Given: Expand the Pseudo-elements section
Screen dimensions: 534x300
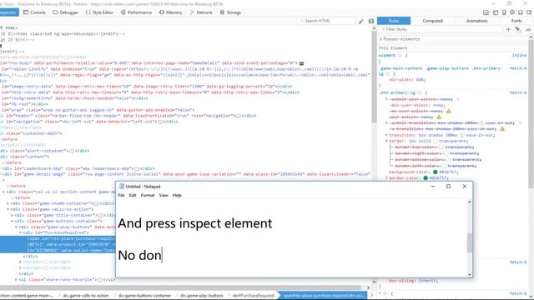Looking at the screenshot, I should point(381,39).
